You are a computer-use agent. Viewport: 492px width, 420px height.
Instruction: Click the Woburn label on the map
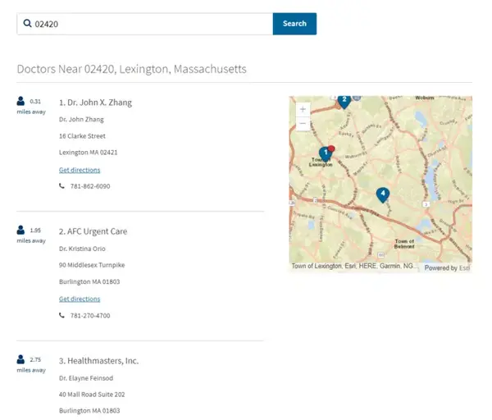[425, 98]
